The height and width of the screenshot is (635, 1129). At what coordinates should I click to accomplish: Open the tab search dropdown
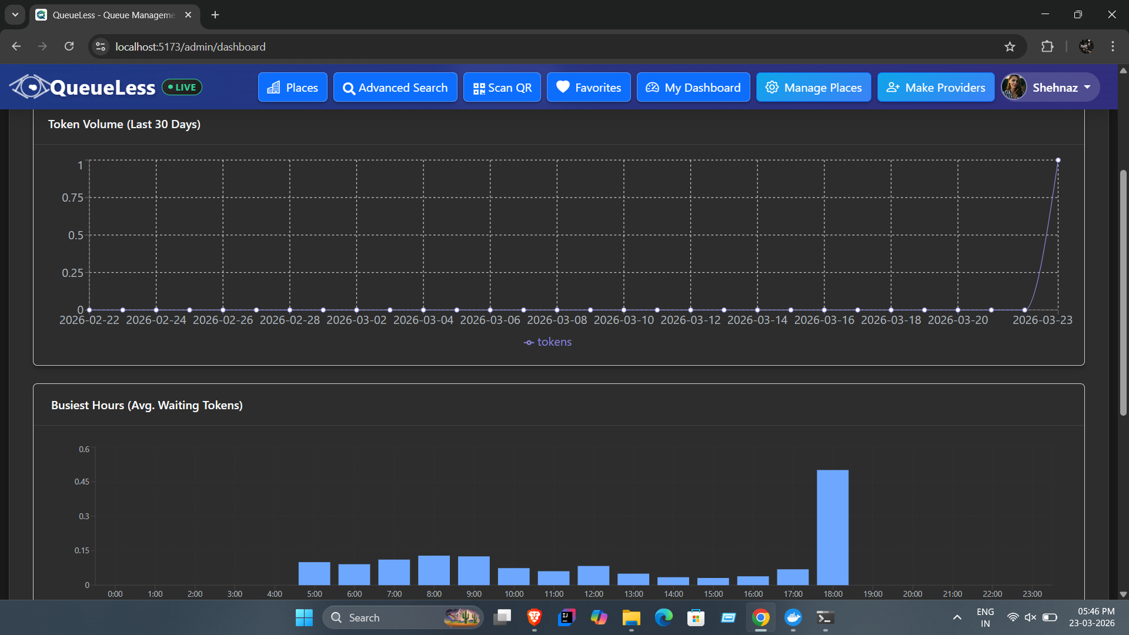pyautogui.click(x=15, y=15)
